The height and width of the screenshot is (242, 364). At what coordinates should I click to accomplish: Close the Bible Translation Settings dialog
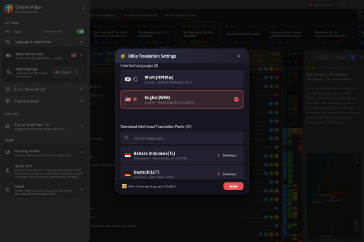click(x=238, y=56)
